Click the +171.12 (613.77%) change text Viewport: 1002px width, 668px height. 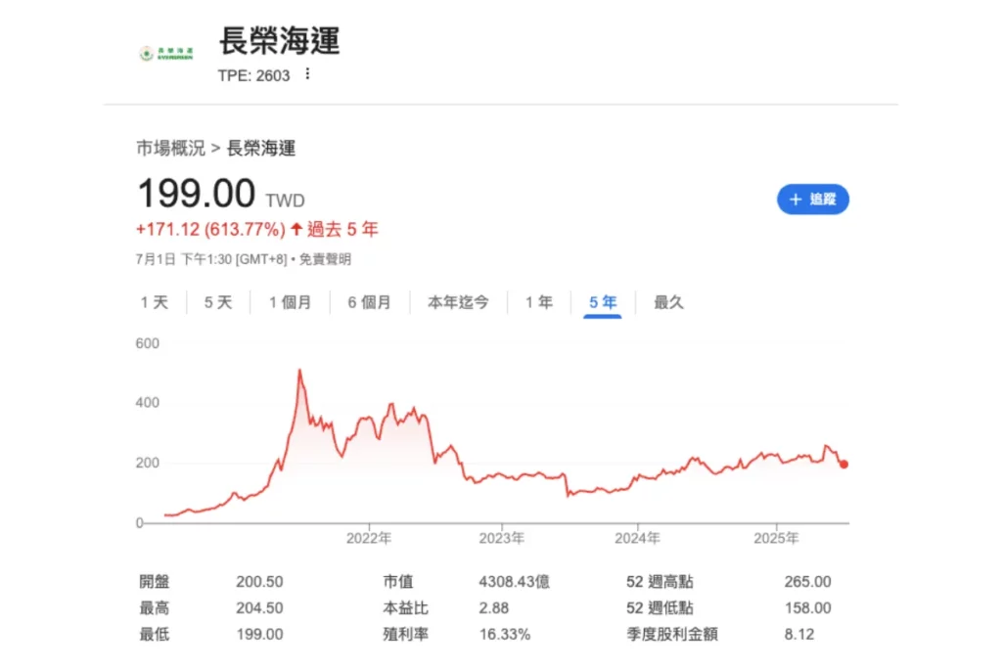tap(210, 229)
